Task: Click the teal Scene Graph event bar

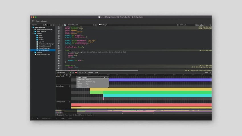Action: coord(157,96)
